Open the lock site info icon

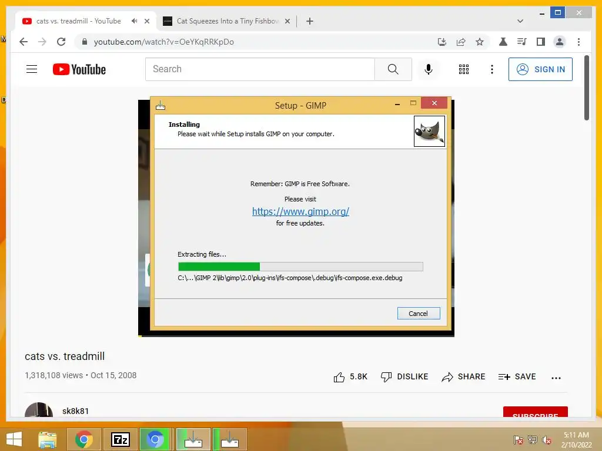point(85,42)
